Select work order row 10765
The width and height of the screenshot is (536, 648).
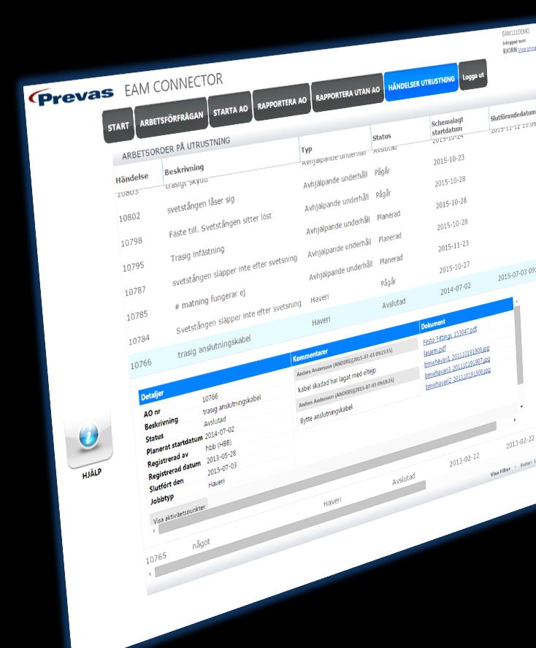tap(156, 559)
